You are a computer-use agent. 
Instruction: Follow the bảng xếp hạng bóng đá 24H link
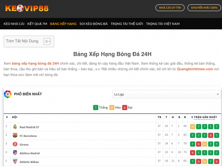[x=35, y=63]
